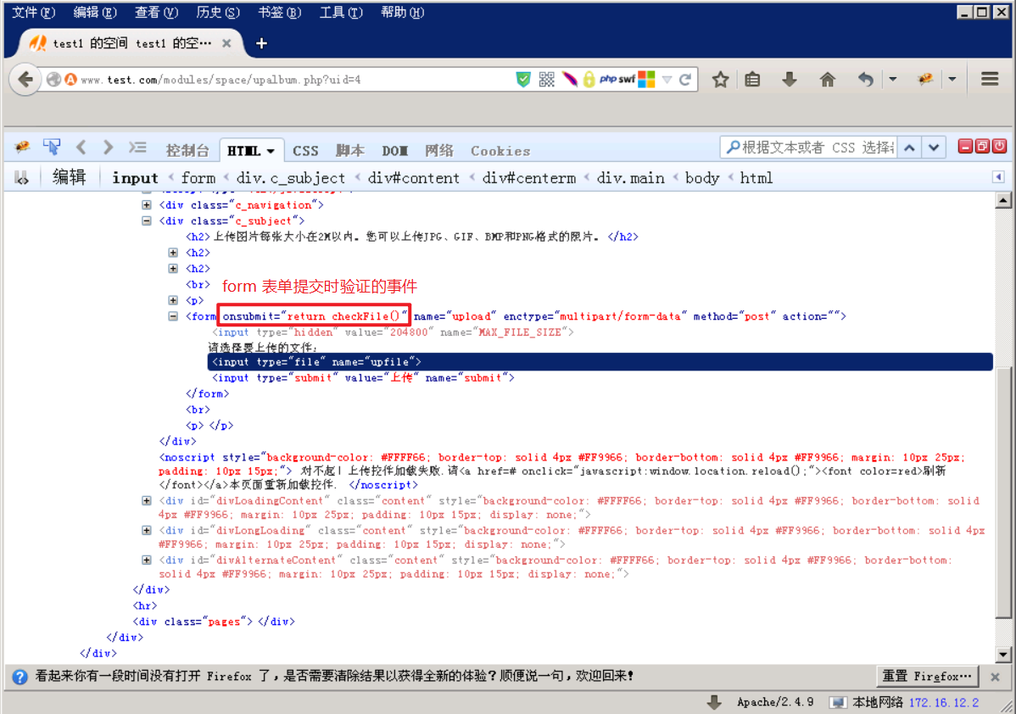Minimize the Firebug panel

965,146
